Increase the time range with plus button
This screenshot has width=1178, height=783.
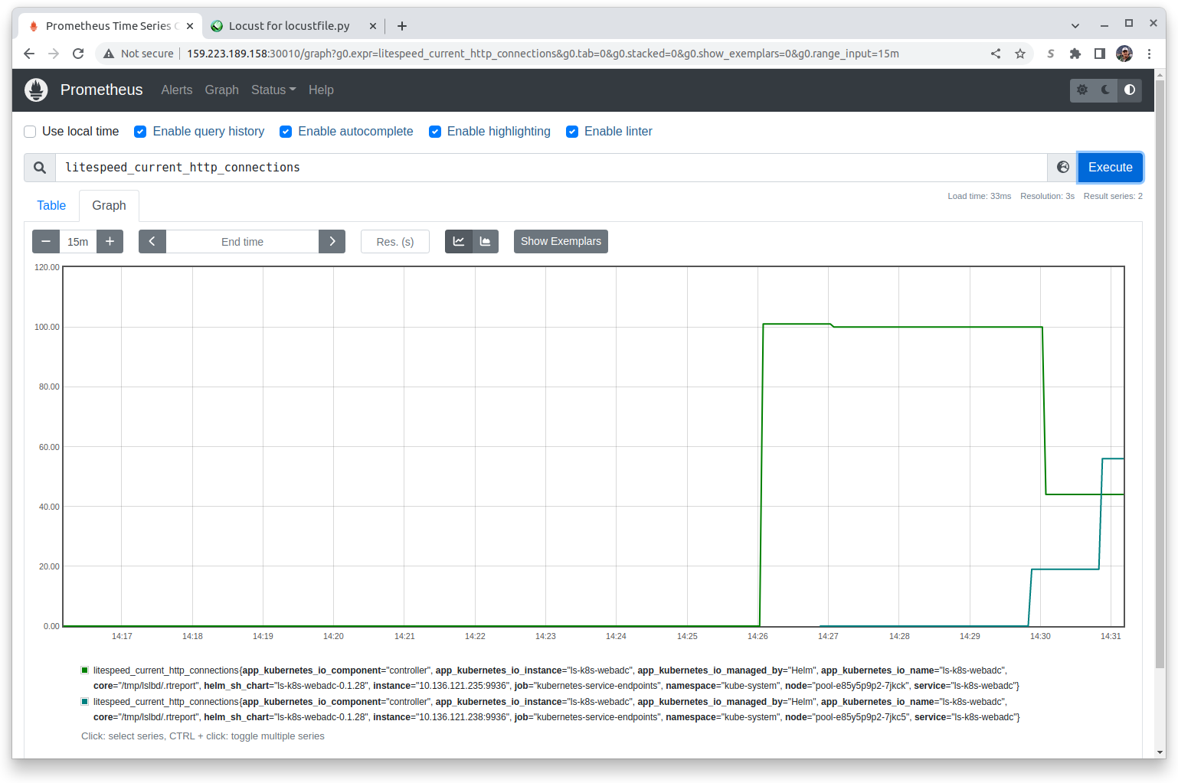click(x=110, y=242)
